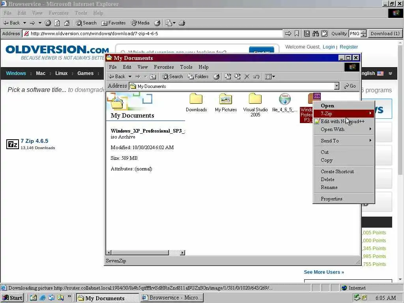
Task: Choose Properties in the context menu
Action: (x=344, y=199)
